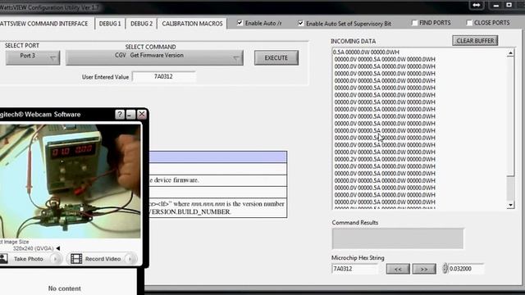Click the film strip icon on Record Video
Viewport: 525px width, 295px height.
coord(76,259)
